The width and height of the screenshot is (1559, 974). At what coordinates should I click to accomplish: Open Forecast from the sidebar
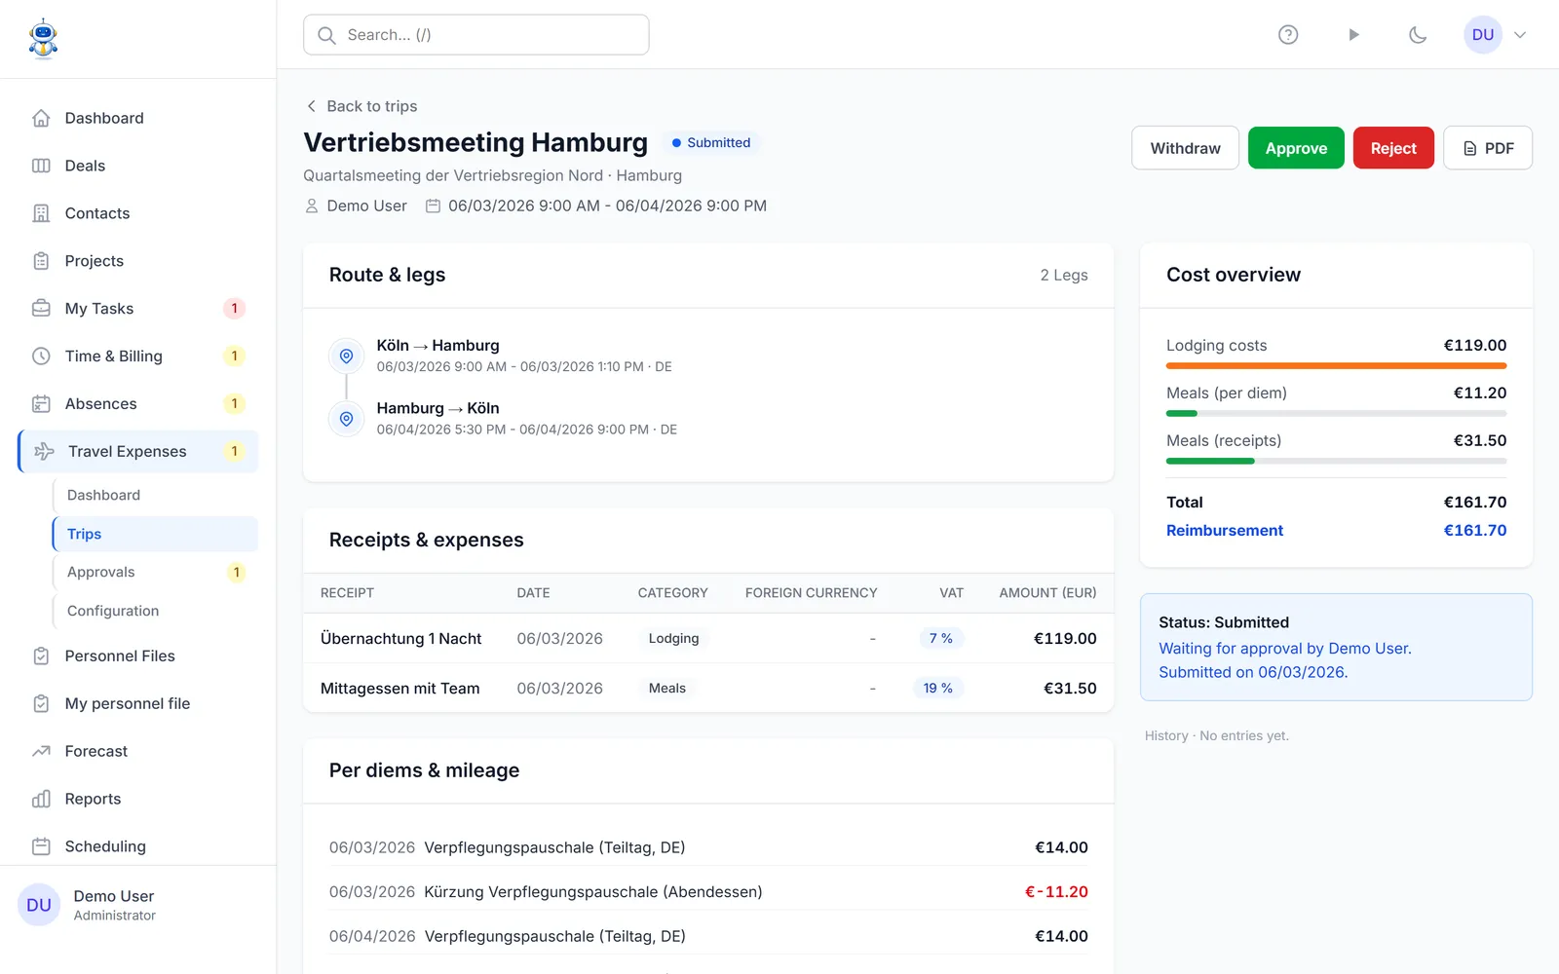click(138, 752)
